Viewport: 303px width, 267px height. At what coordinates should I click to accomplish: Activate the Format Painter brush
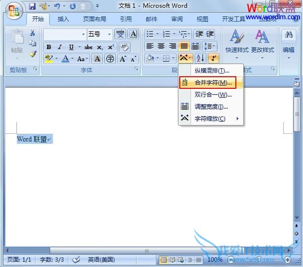pyautogui.click(x=33, y=54)
